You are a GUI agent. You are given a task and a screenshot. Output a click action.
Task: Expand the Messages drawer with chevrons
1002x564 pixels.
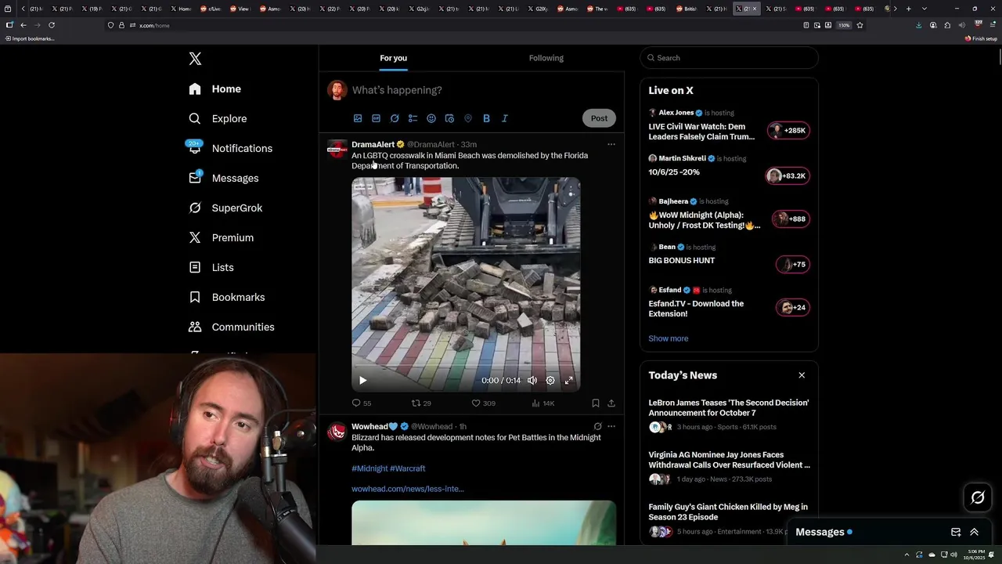pyautogui.click(x=975, y=532)
